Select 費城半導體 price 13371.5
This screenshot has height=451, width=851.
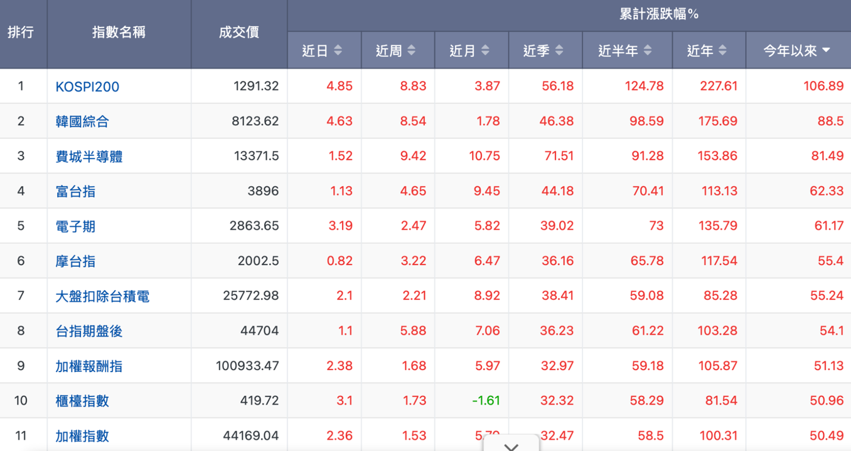[x=255, y=156]
